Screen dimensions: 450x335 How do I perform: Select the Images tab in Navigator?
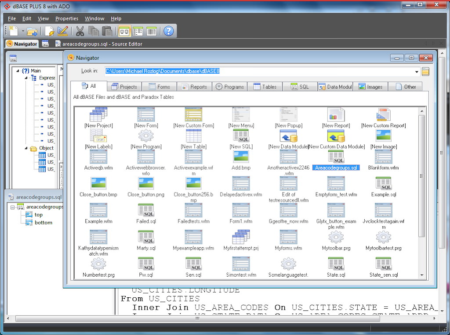point(370,86)
